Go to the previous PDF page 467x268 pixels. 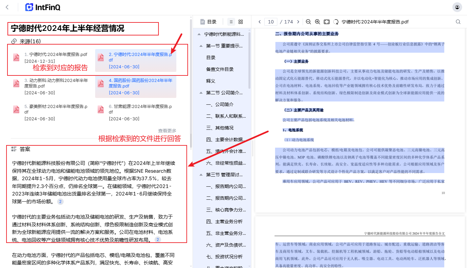pyautogui.click(x=259, y=22)
